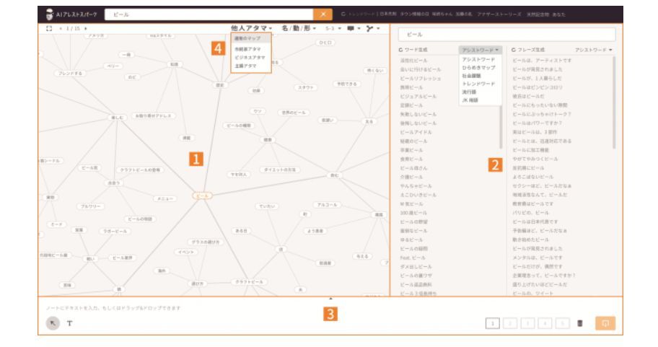The width and height of the screenshot is (658, 347).
Task: Click the orange export note button
Action: (x=605, y=323)
